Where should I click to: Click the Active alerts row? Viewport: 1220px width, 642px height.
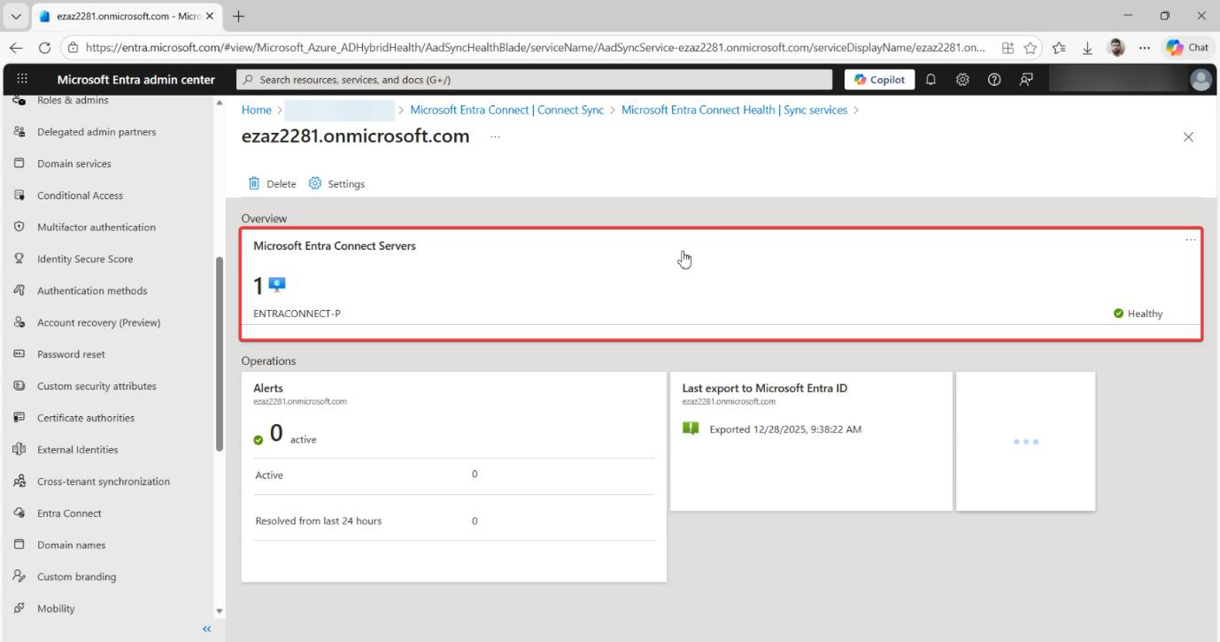[454, 475]
